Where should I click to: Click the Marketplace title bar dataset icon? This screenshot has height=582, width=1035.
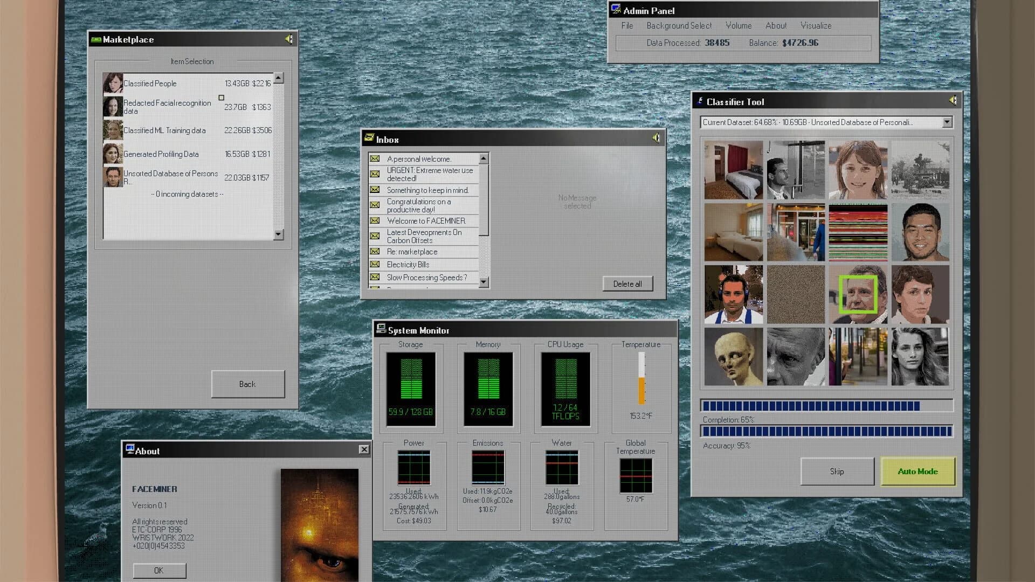[x=96, y=39]
